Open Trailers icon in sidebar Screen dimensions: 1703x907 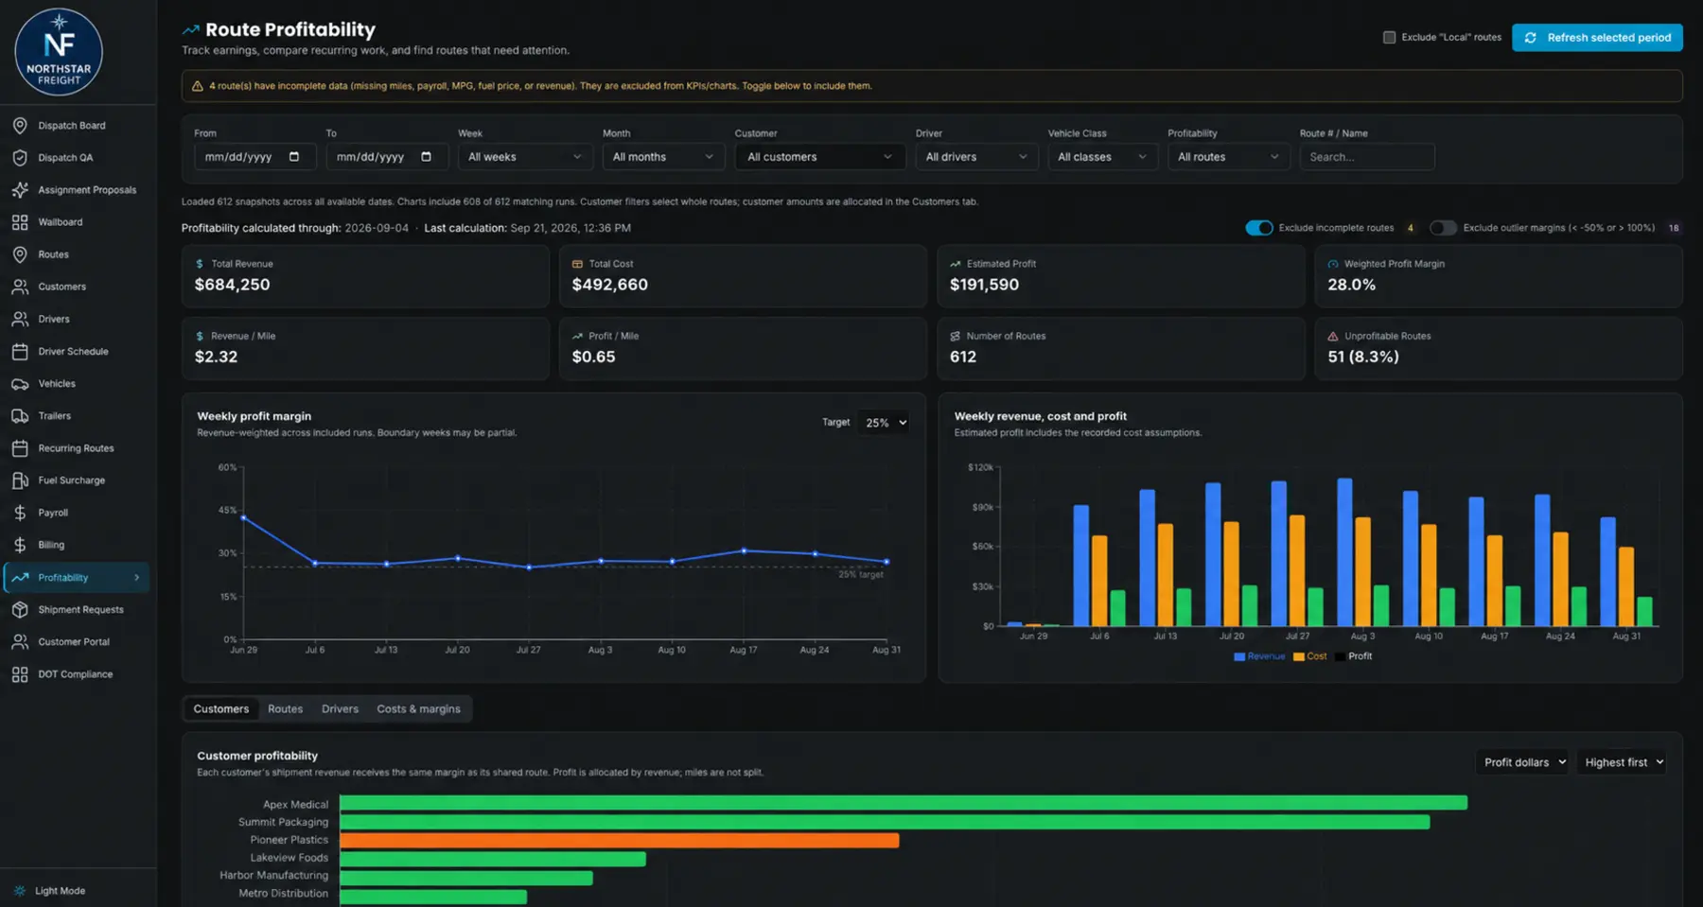point(20,415)
